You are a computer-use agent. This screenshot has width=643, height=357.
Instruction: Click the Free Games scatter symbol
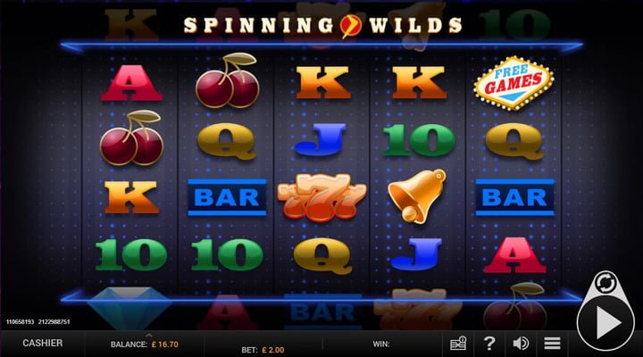514,83
